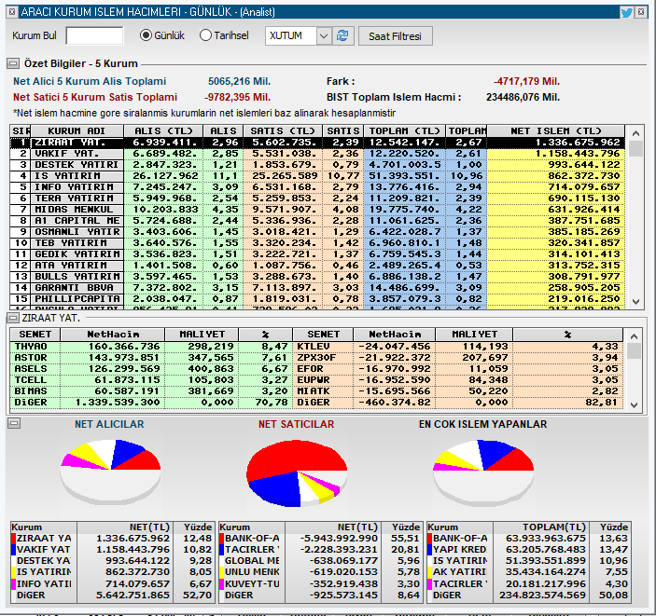Click GLOBAL ME in net sellers legend
The height and width of the screenshot is (616, 656).
pos(252,561)
